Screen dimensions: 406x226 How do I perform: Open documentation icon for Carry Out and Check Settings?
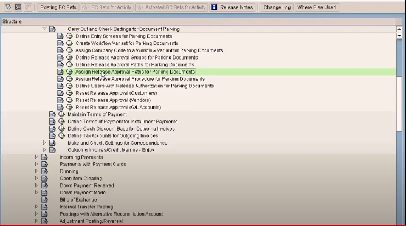52,29
